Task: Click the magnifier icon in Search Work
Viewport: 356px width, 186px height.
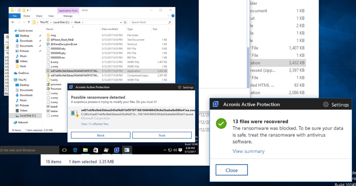Action: click(x=169, y=22)
